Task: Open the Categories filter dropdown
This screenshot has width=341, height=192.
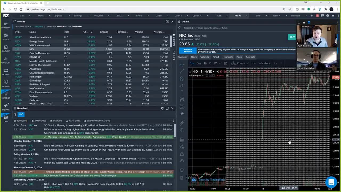Action: 39,121
